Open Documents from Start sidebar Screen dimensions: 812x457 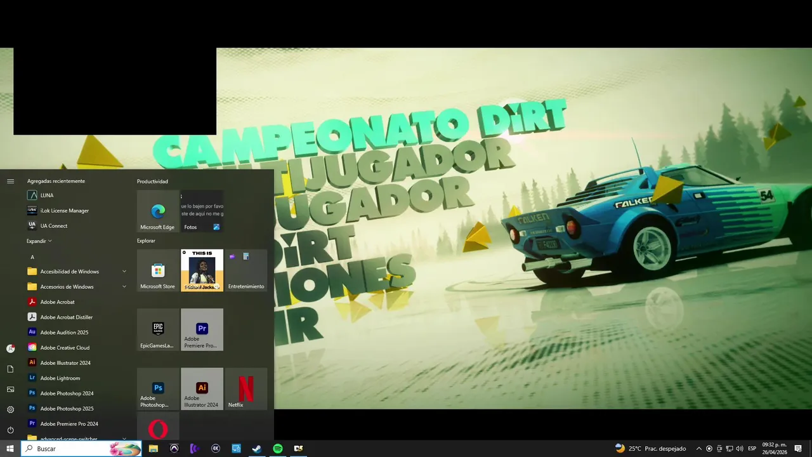(x=10, y=369)
